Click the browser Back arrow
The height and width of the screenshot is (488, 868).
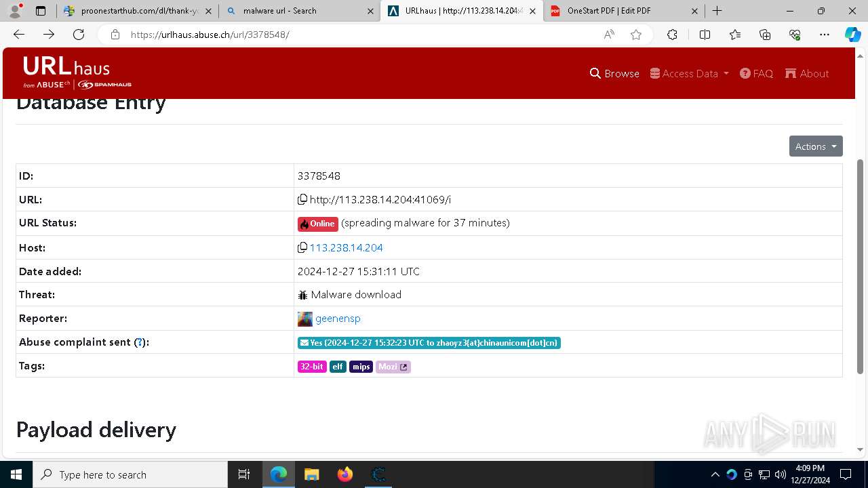pyautogui.click(x=19, y=35)
